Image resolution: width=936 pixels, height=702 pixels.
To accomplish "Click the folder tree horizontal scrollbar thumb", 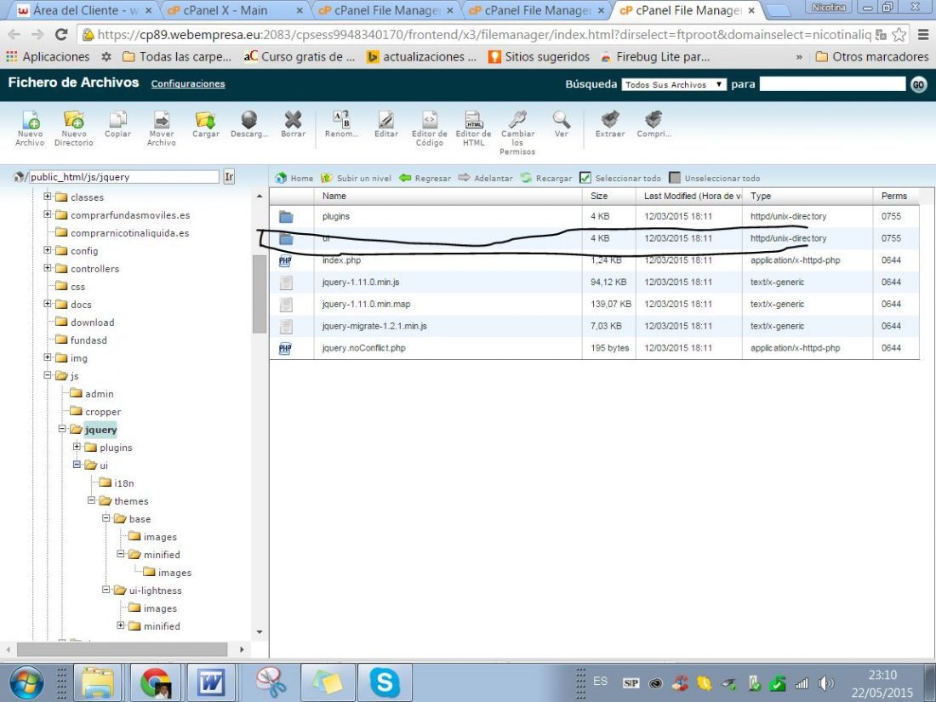I will [123, 649].
